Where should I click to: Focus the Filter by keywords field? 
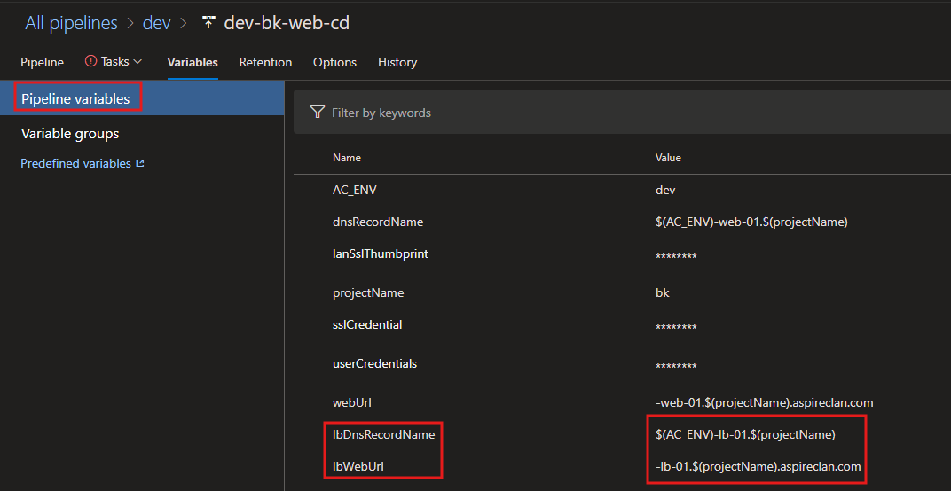tap(622, 113)
